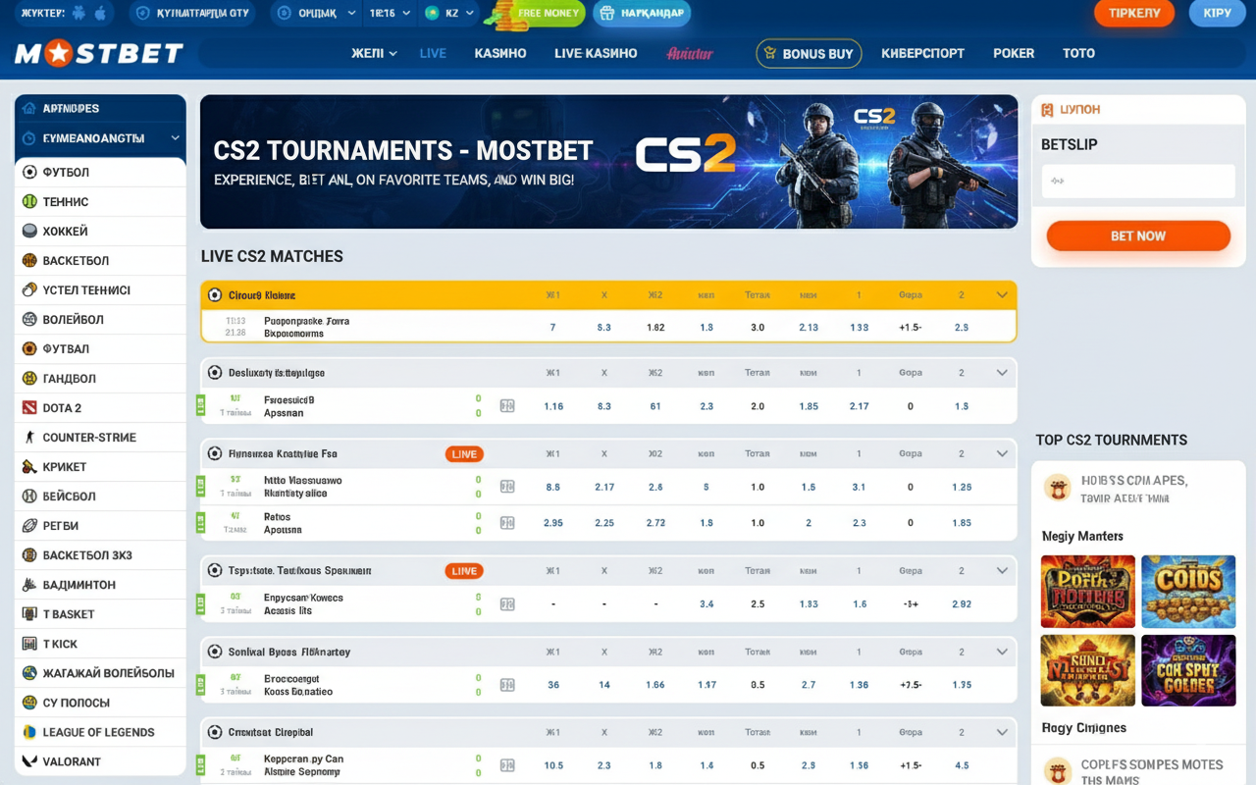The width and height of the screenshot is (1256, 785).
Task: Pick the ВОЛЕЙБОЛ icon
Action: pos(29,319)
